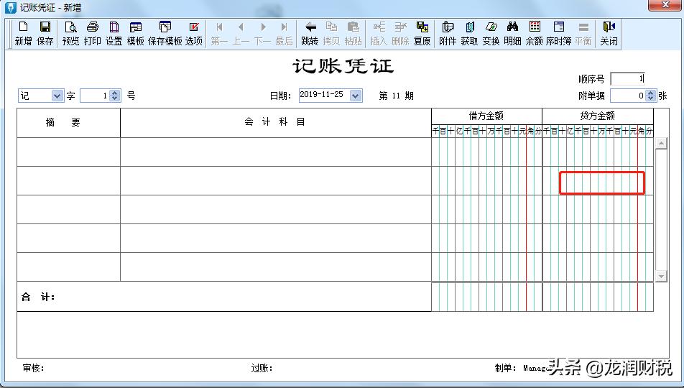Image resolution: width=684 pixels, height=388 pixels.
Task: Click the 过账 posting label
Action: 262,369
